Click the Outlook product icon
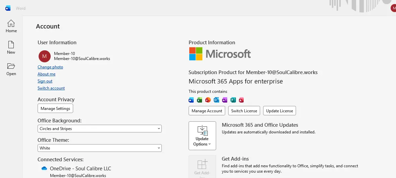The width and height of the screenshot is (396, 178). click(216, 100)
